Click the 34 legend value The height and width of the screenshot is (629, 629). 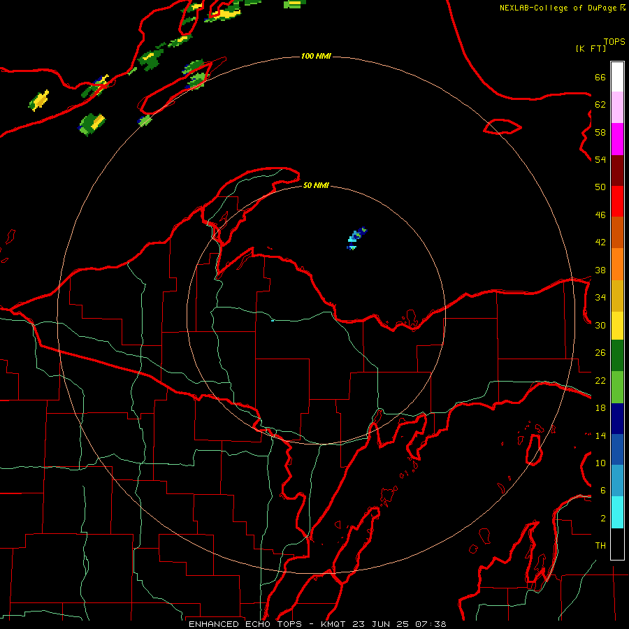(600, 298)
